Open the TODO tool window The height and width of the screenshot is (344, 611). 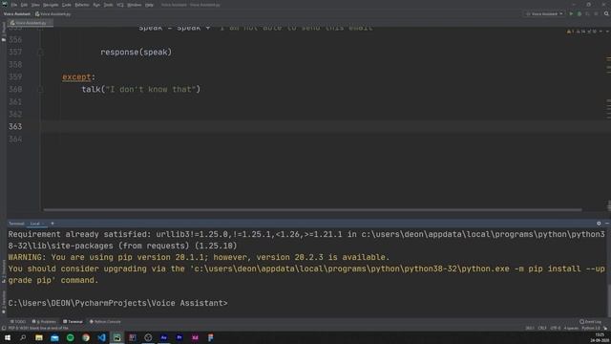(x=18, y=322)
